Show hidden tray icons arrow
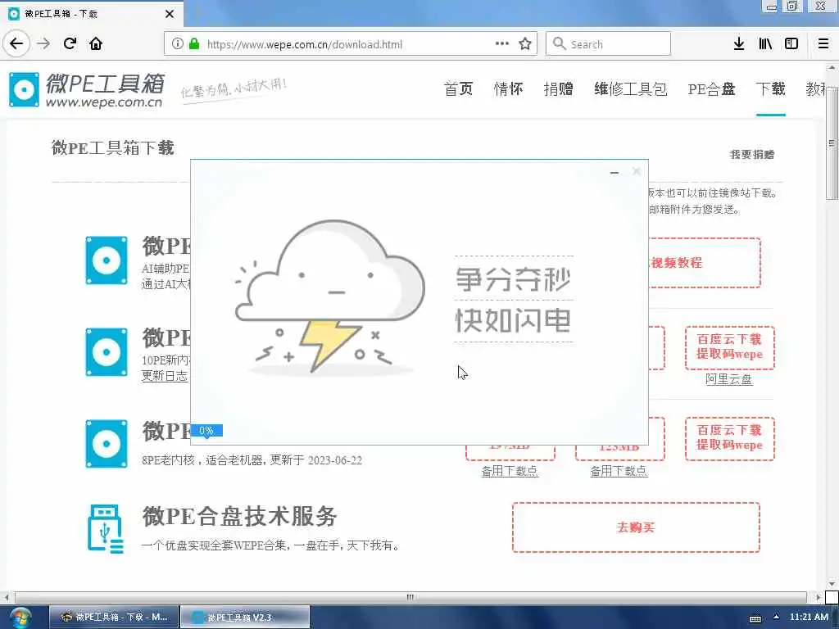This screenshot has height=629, width=839. coord(777,618)
